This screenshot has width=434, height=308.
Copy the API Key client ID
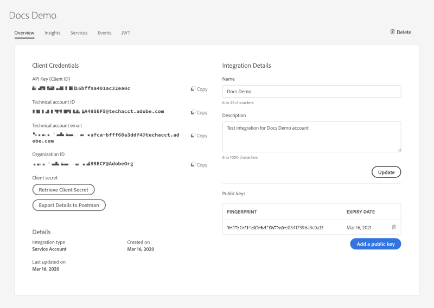[x=199, y=89]
